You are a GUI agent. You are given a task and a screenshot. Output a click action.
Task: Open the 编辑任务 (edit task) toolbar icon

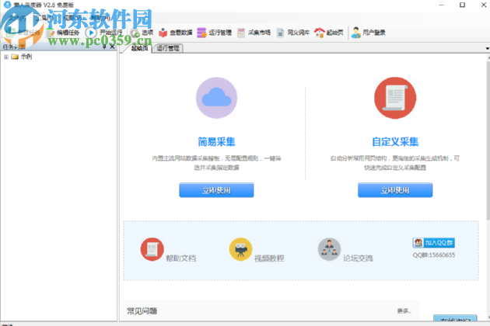[51, 33]
